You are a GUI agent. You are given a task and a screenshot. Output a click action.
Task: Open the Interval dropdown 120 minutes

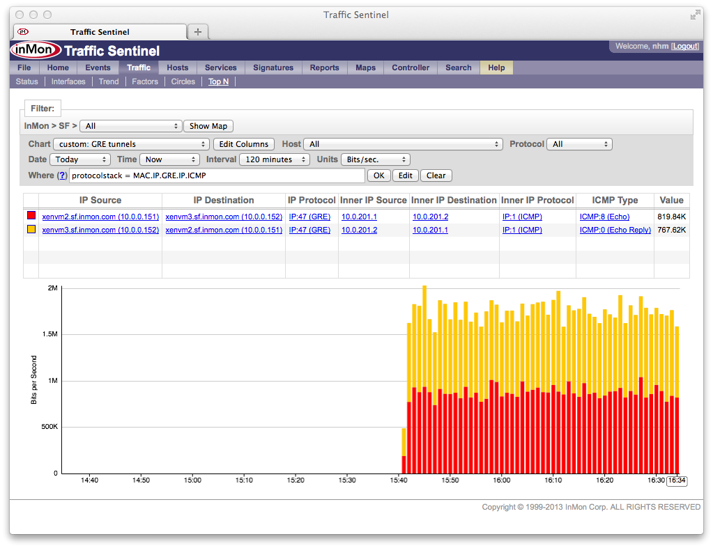click(275, 159)
